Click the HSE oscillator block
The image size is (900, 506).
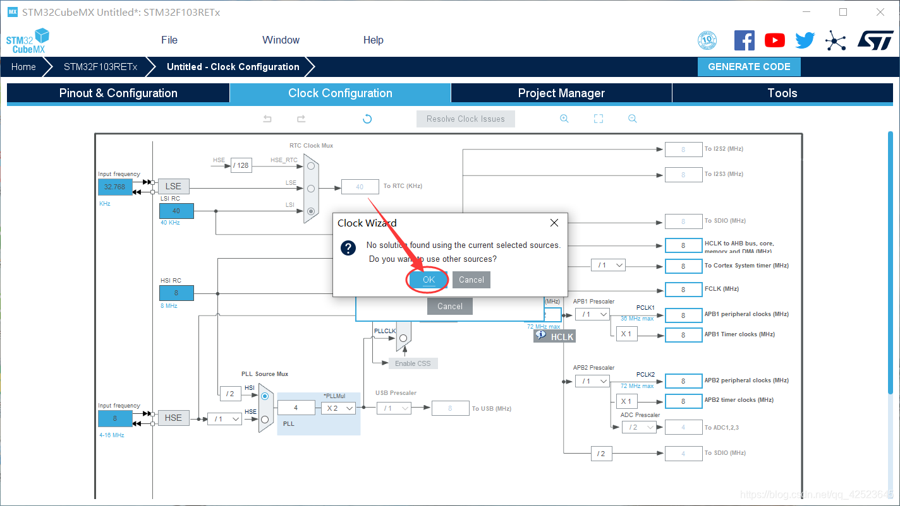coord(173,418)
